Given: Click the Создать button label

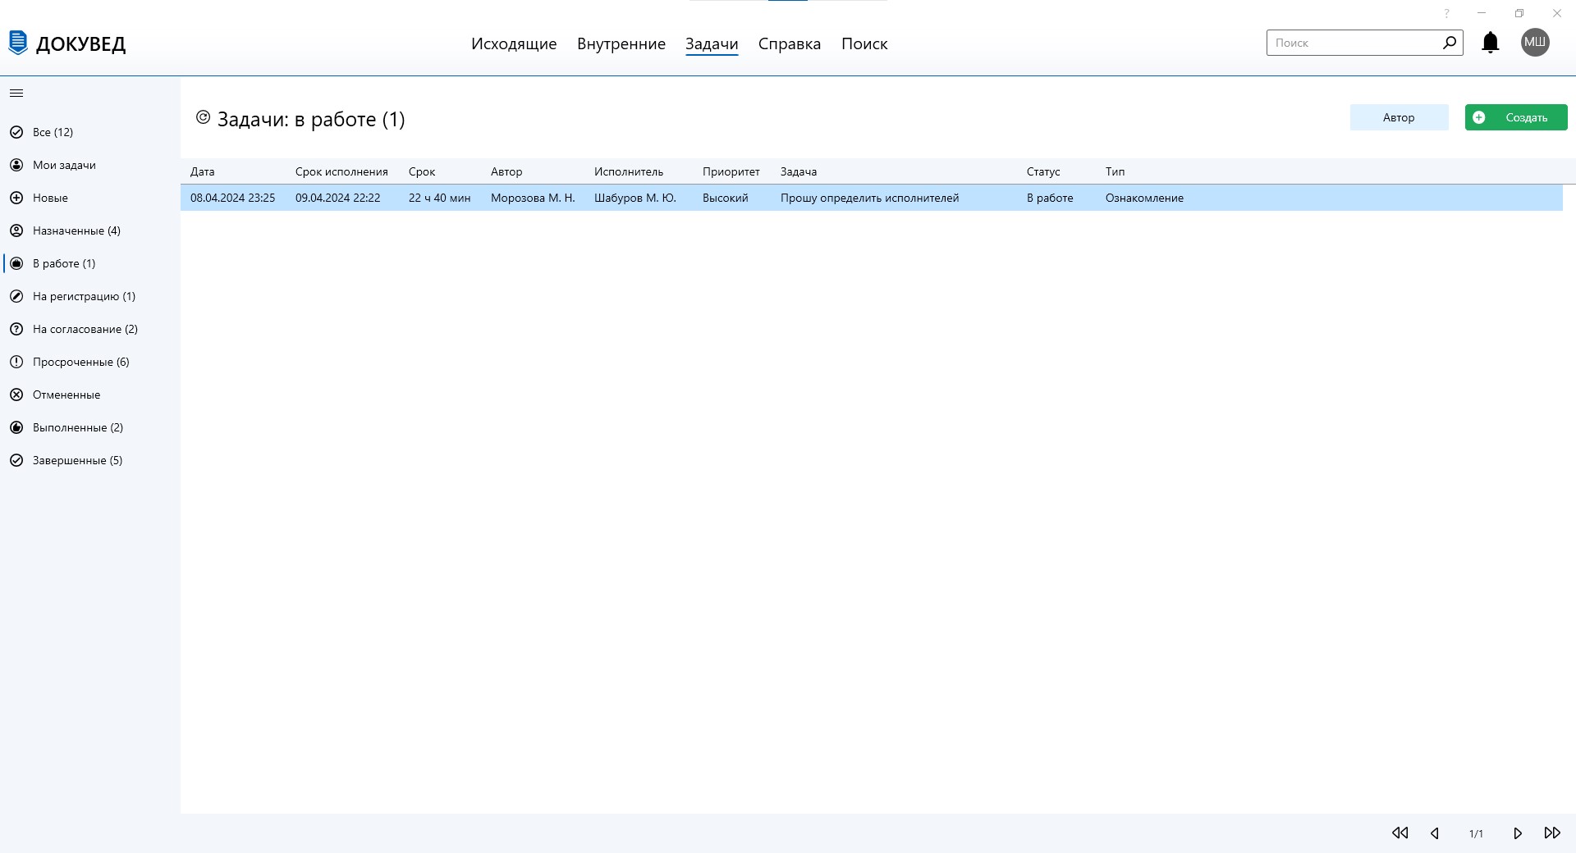Looking at the screenshot, I should click(1527, 117).
